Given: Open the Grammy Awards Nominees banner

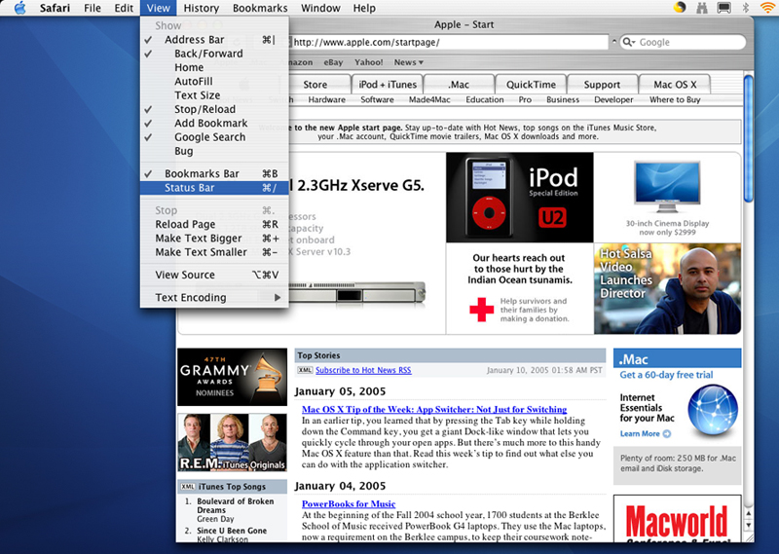Looking at the screenshot, I should click(232, 377).
